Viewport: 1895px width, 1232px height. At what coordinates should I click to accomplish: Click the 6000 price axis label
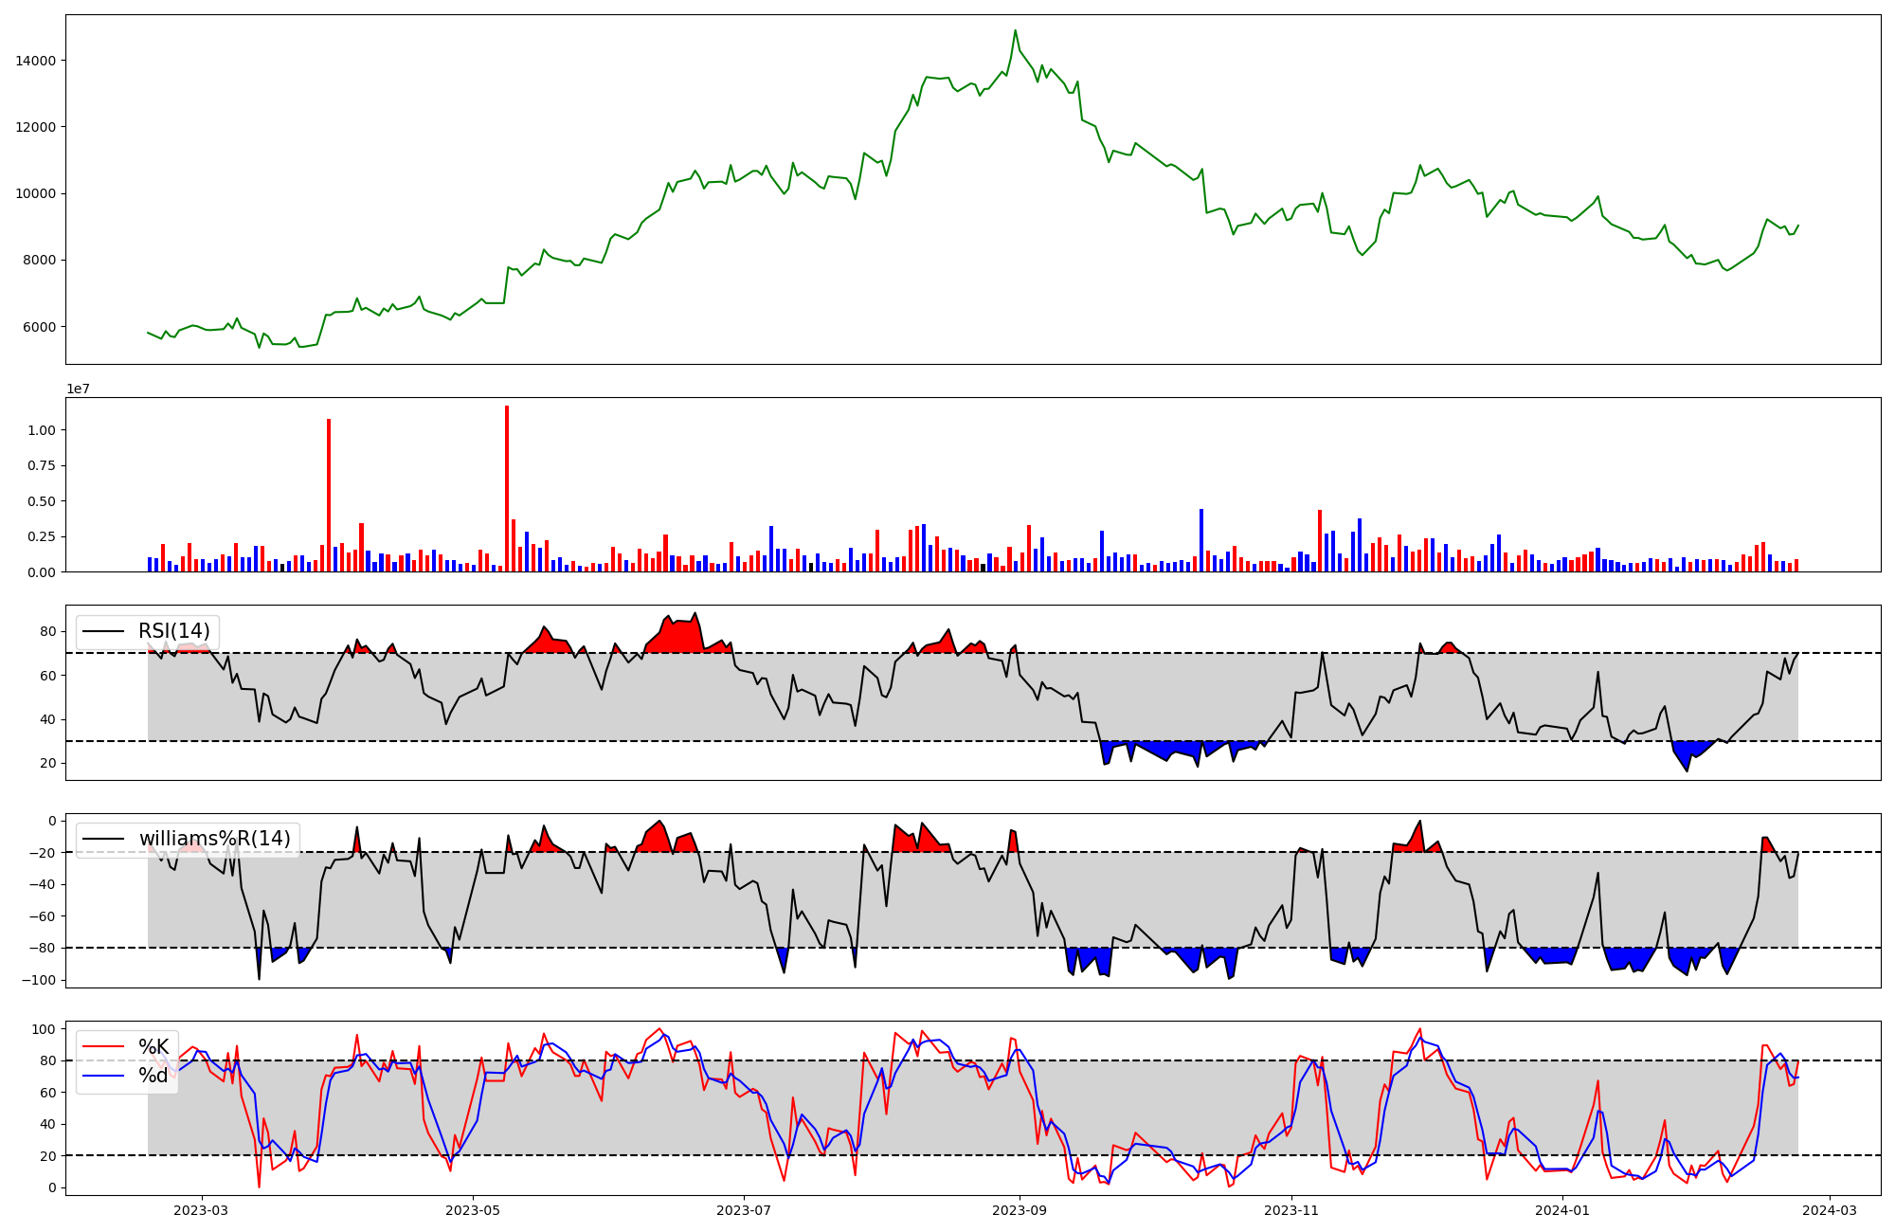coord(40,327)
